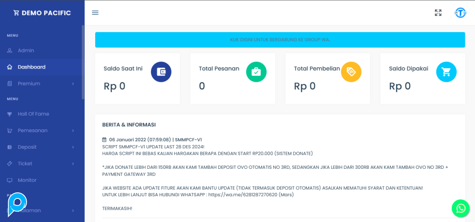The image size is (475, 222).
Task: Click the blue Saldo Dipakai cart icon
Action: point(446,72)
